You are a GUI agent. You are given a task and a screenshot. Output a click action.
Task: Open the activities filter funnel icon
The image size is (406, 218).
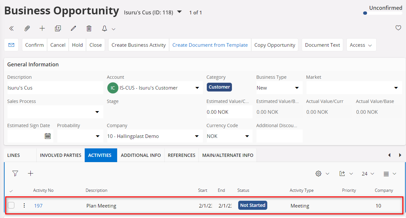15,174
